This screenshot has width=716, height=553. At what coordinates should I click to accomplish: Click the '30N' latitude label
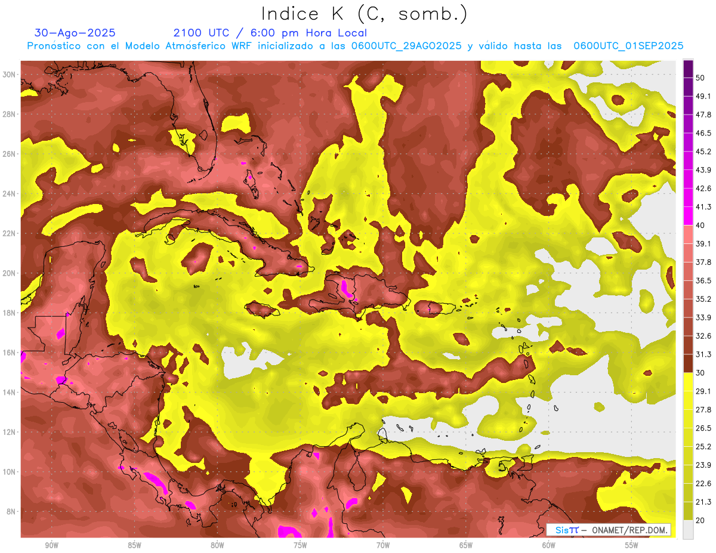9,75
